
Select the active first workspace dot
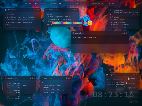tap(36, 3)
